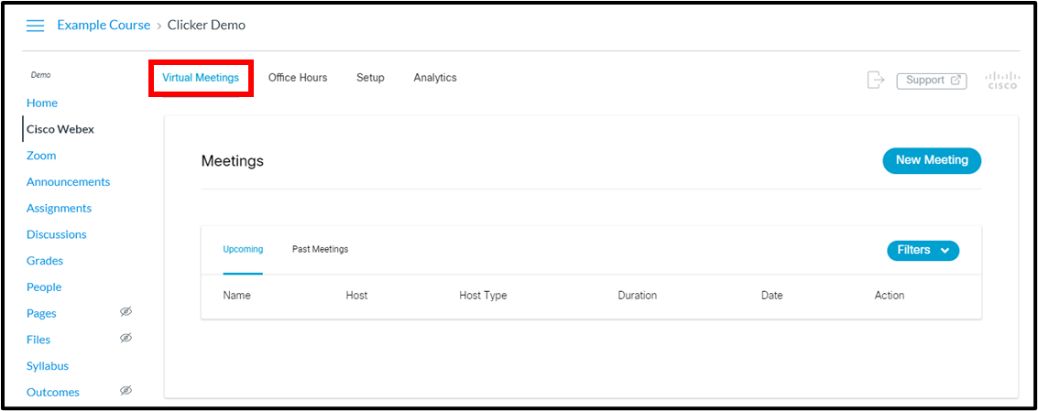
Task: Create a New Meeting
Action: (932, 160)
